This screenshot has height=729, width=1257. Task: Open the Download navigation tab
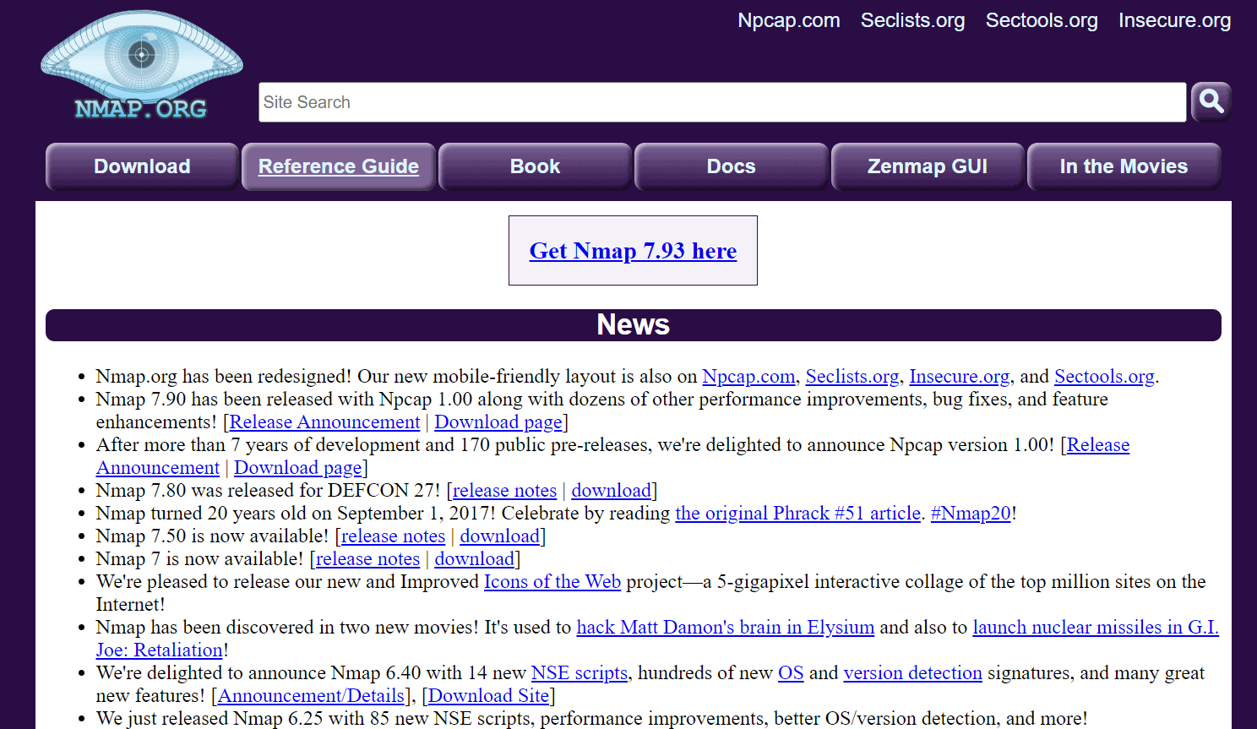[142, 166]
